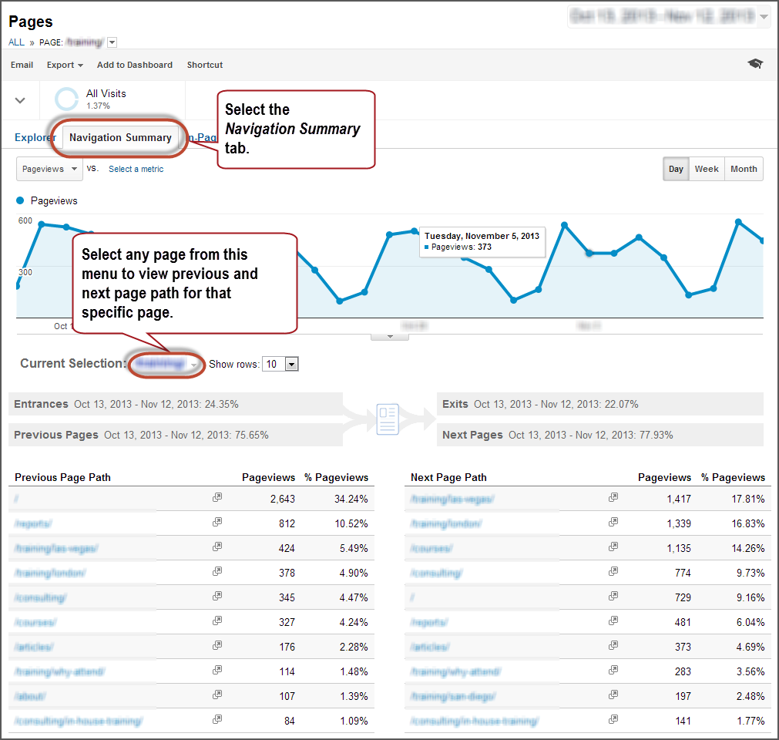Select the Navigation Summary tab

(120, 137)
